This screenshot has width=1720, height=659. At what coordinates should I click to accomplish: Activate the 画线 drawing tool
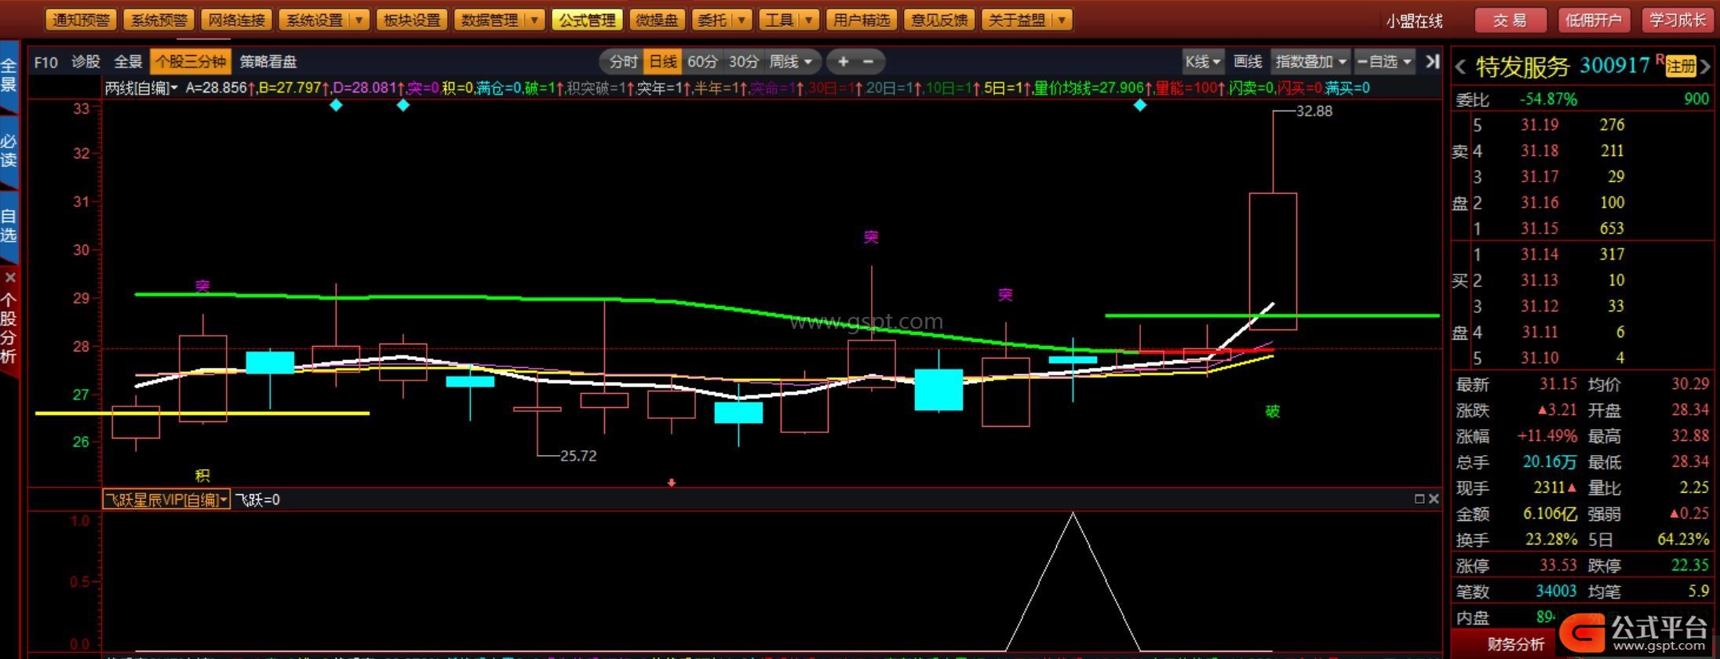tap(1248, 61)
